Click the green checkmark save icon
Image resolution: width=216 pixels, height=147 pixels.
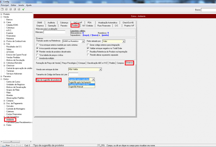[x=23, y=9]
